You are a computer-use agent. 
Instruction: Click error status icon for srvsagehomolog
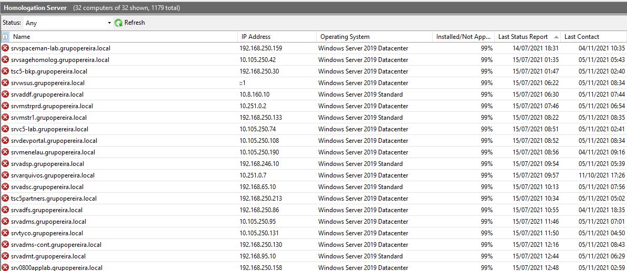[x=5, y=59]
